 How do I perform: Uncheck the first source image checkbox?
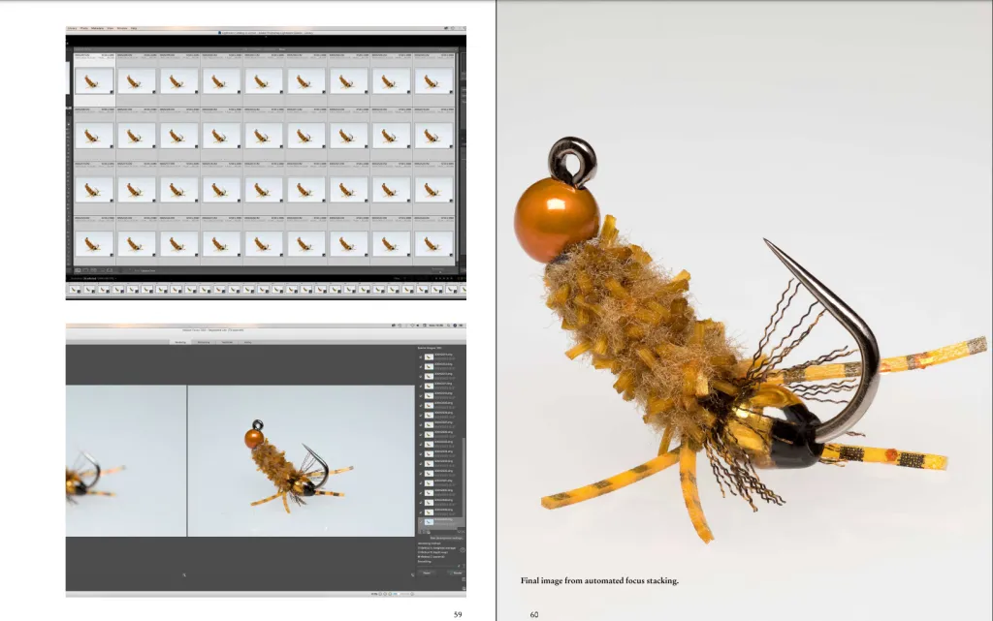point(421,357)
